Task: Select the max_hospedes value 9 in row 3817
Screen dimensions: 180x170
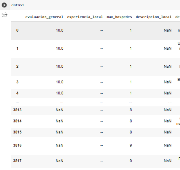Action: (x=131, y=161)
